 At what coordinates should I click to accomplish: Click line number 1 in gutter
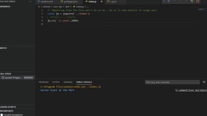42,10
